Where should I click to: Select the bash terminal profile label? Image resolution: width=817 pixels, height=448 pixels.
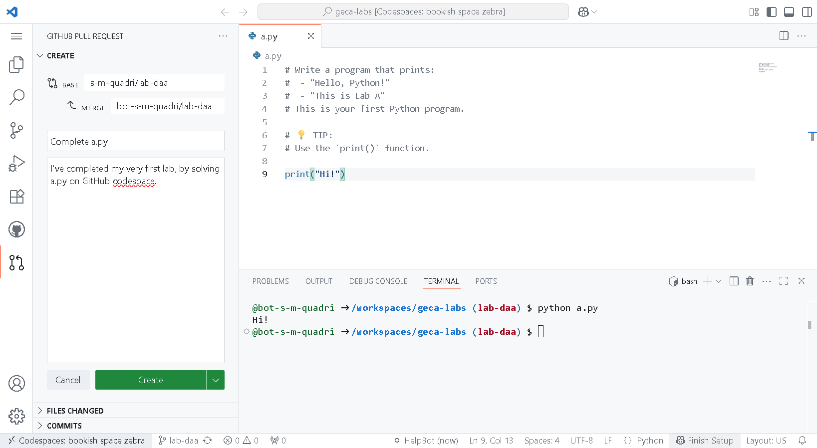click(683, 281)
